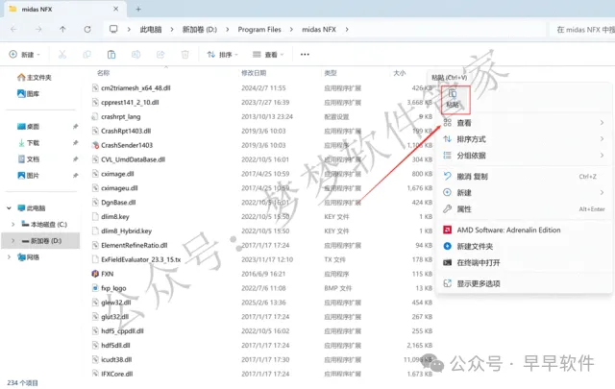Screen dimensions: 615x389
Task: Open 下载 quick access folder
Action: (28, 143)
